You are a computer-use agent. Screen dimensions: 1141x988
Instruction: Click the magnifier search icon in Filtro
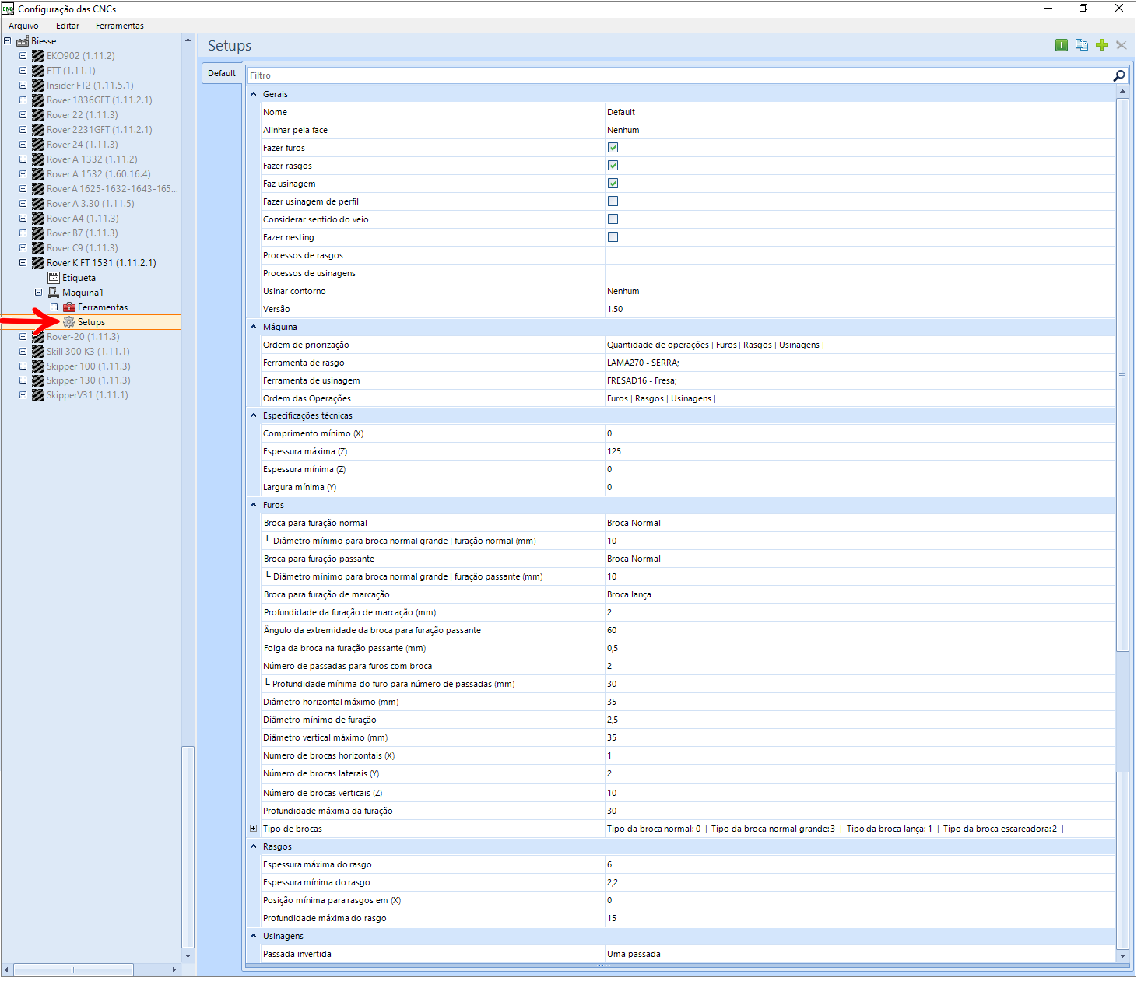point(1119,75)
